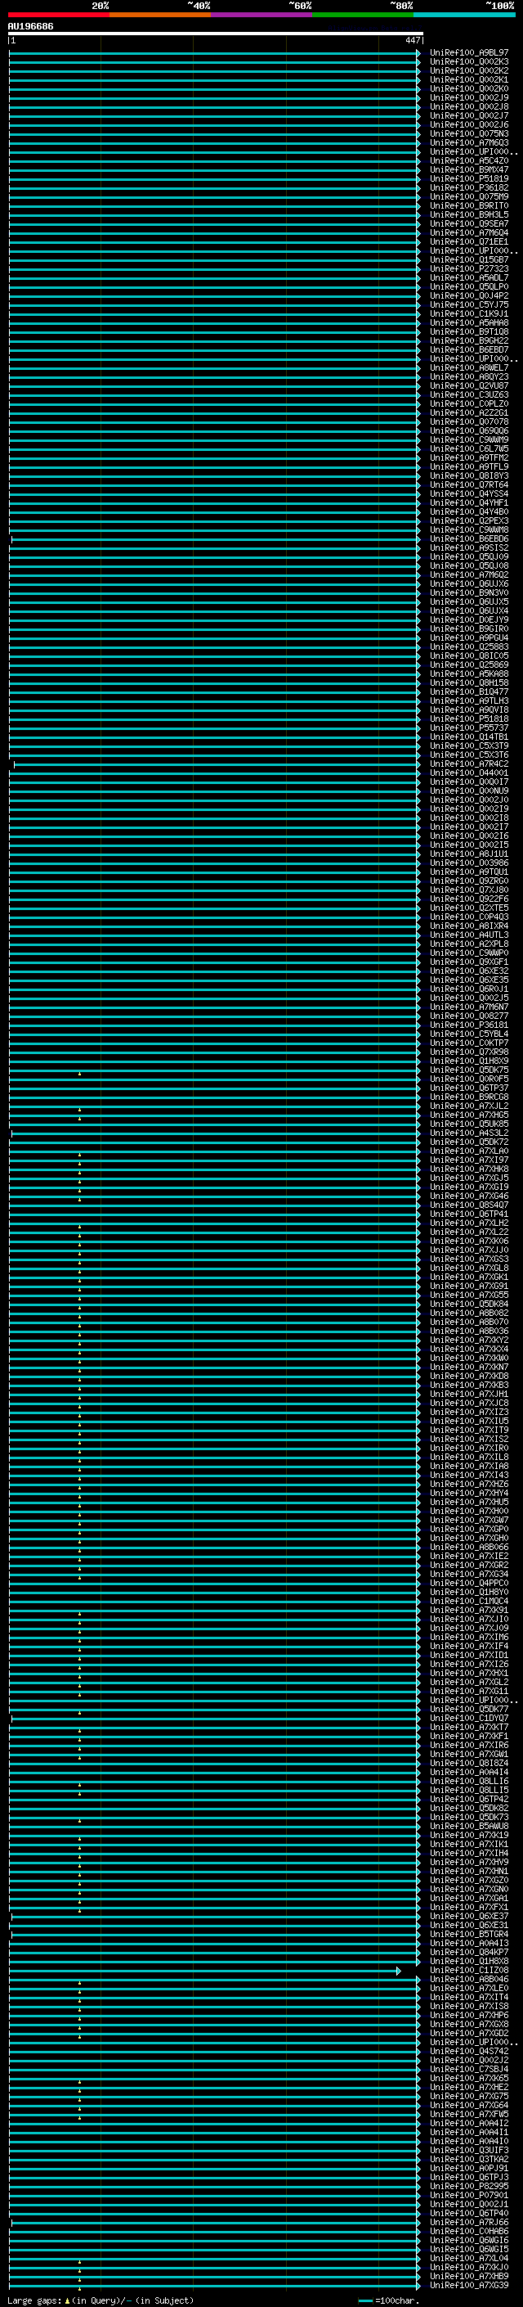The height and width of the screenshot is (2307, 523).
Task: Open hit UniRef100_Q002K2
Action: [x=469, y=70]
